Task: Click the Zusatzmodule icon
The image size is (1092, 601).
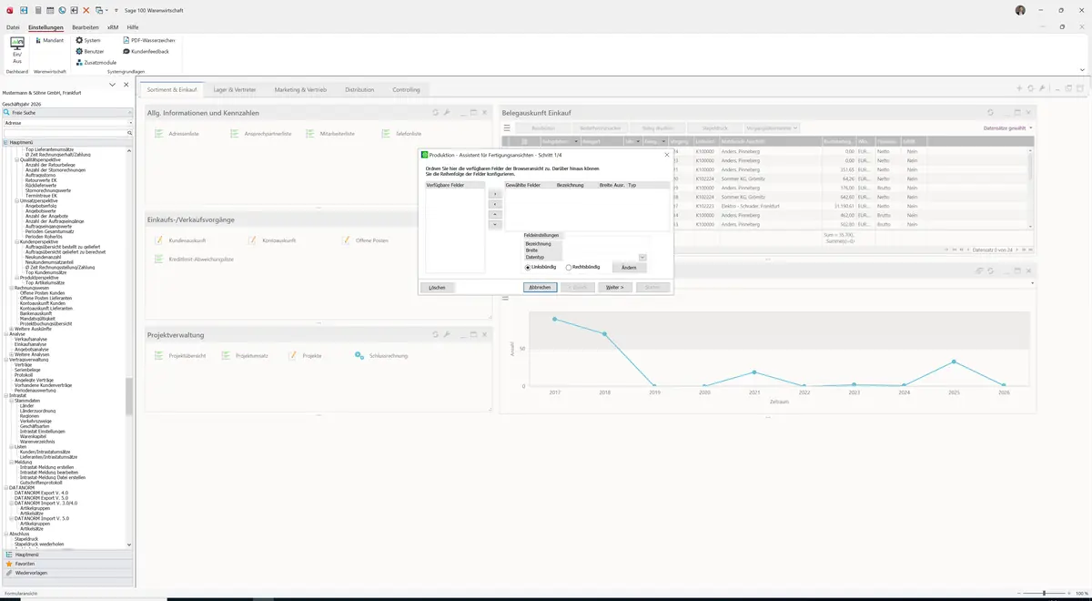Action: 79,62
